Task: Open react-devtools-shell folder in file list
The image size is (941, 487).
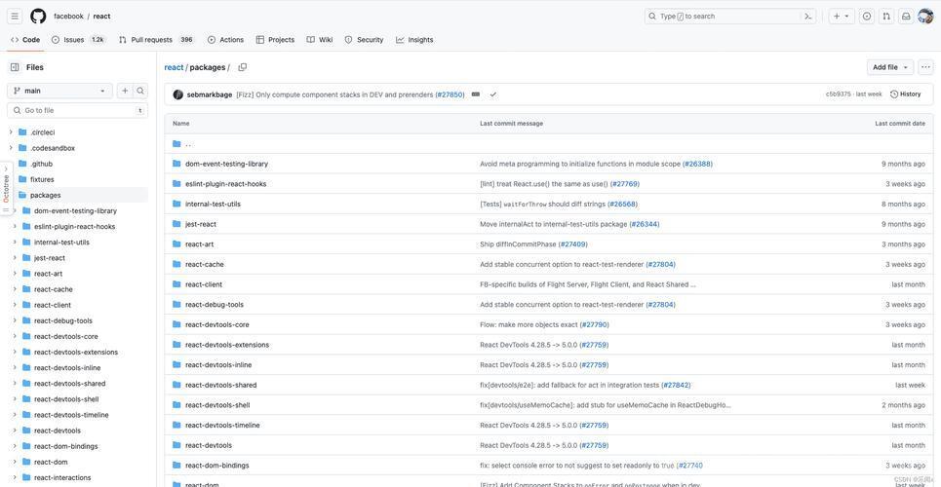Action: tap(217, 405)
